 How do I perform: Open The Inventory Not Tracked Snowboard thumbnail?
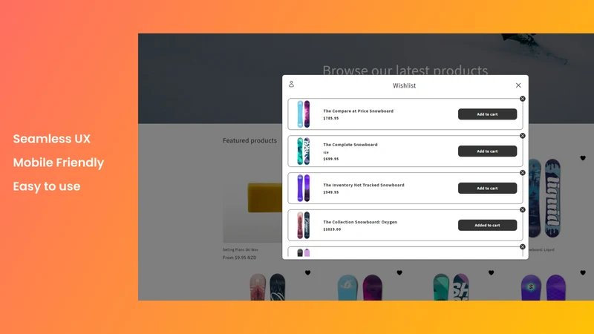[x=304, y=189]
